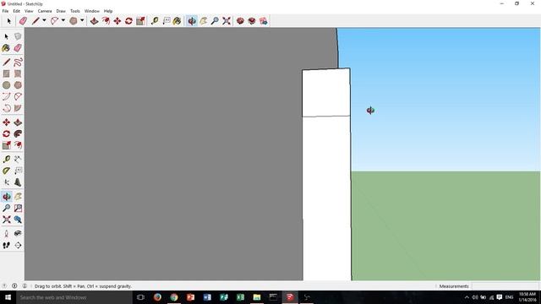
Task: Open the Edit menu
Action: pos(17,11)
